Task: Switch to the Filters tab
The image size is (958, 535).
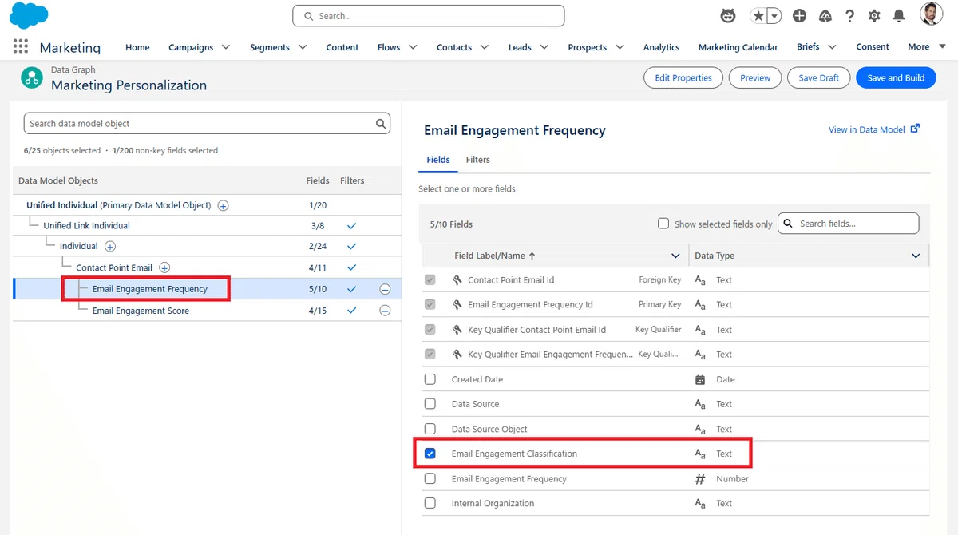Action: click(477, 160)
